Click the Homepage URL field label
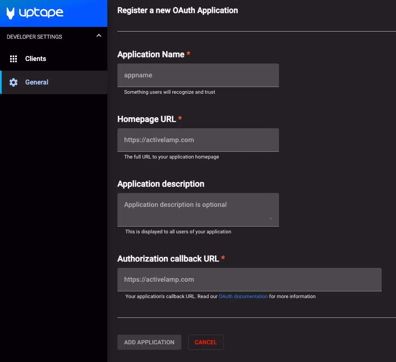Image resolution: width=396 pixels, height=362 pixels. pos(146,119)
